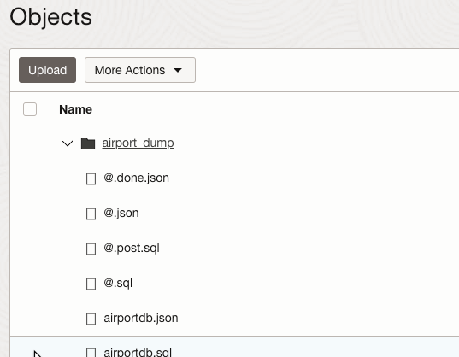Click the Objects page heading
The height and width of the screenshot is (357, 459).
51,17
